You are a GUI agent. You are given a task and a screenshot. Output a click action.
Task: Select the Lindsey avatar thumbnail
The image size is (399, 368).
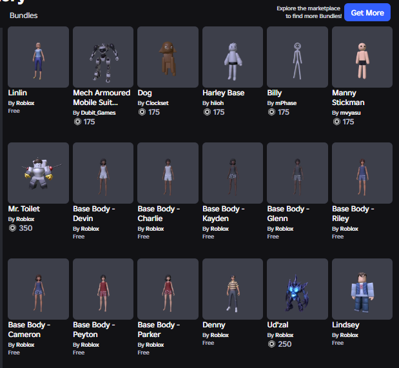(362, 289)
